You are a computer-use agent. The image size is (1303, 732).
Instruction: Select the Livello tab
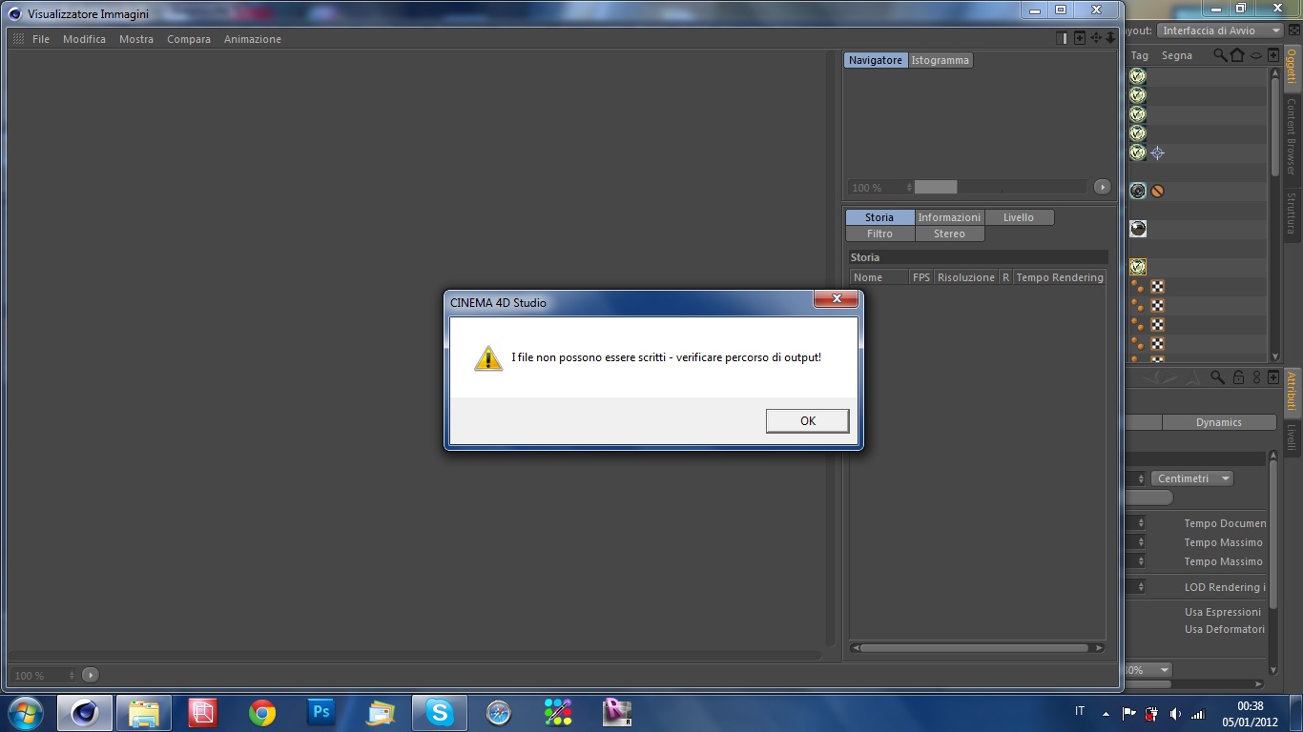coord(1019,217)
